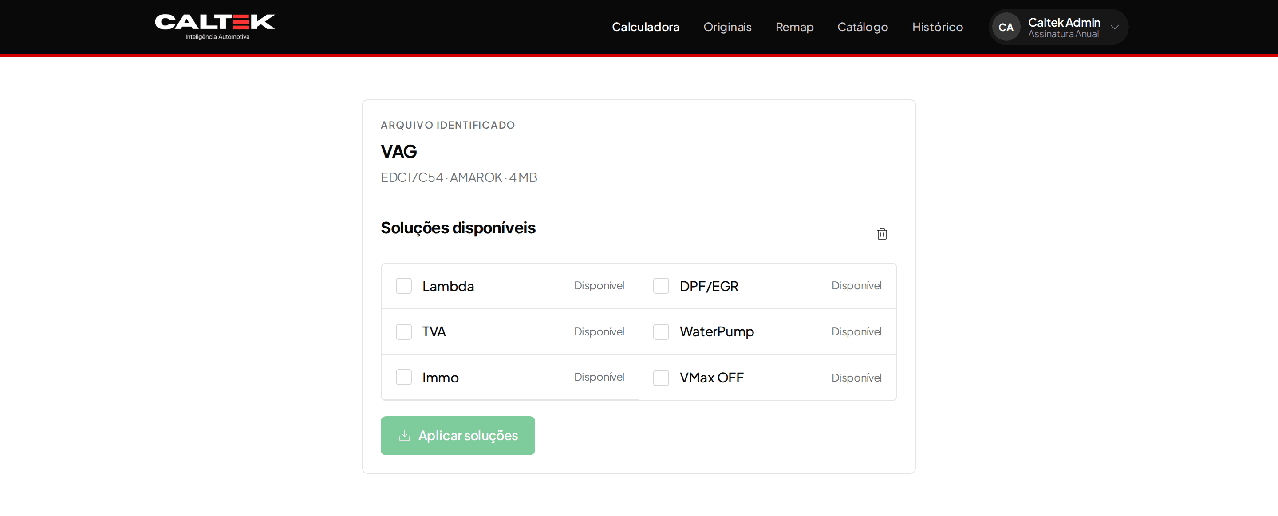Click the 'Disponível' status beside Immo

coord(599,377)
